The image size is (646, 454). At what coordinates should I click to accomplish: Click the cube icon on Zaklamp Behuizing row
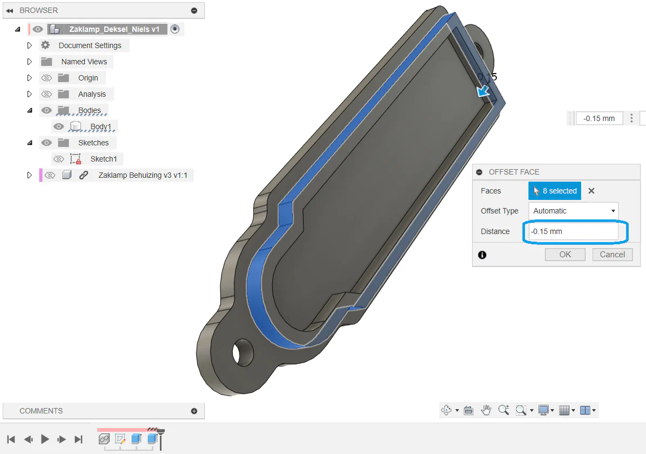(67, 175)
